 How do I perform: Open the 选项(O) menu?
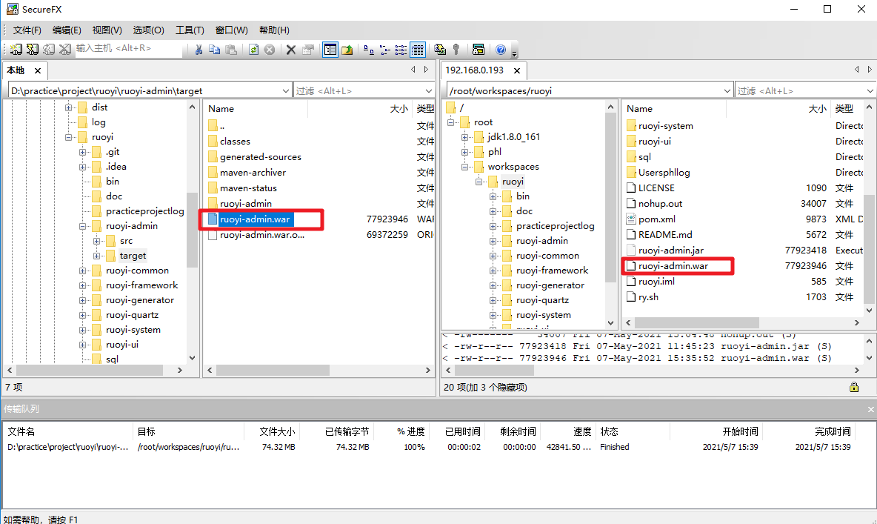(x=148, y=30)
